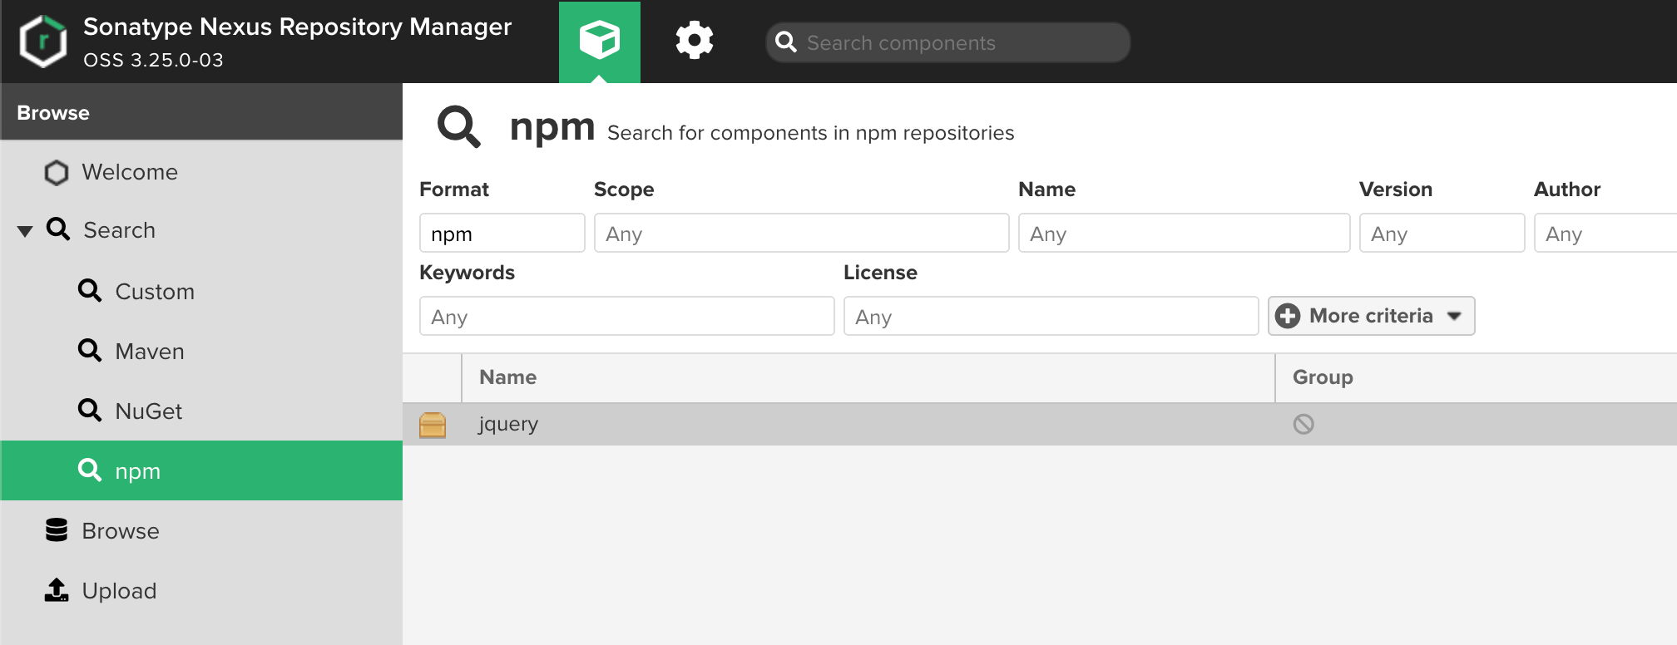Click the Version input field
Image resolution: width=1677 pixels, height=645 pixels.
point(1442,234)
